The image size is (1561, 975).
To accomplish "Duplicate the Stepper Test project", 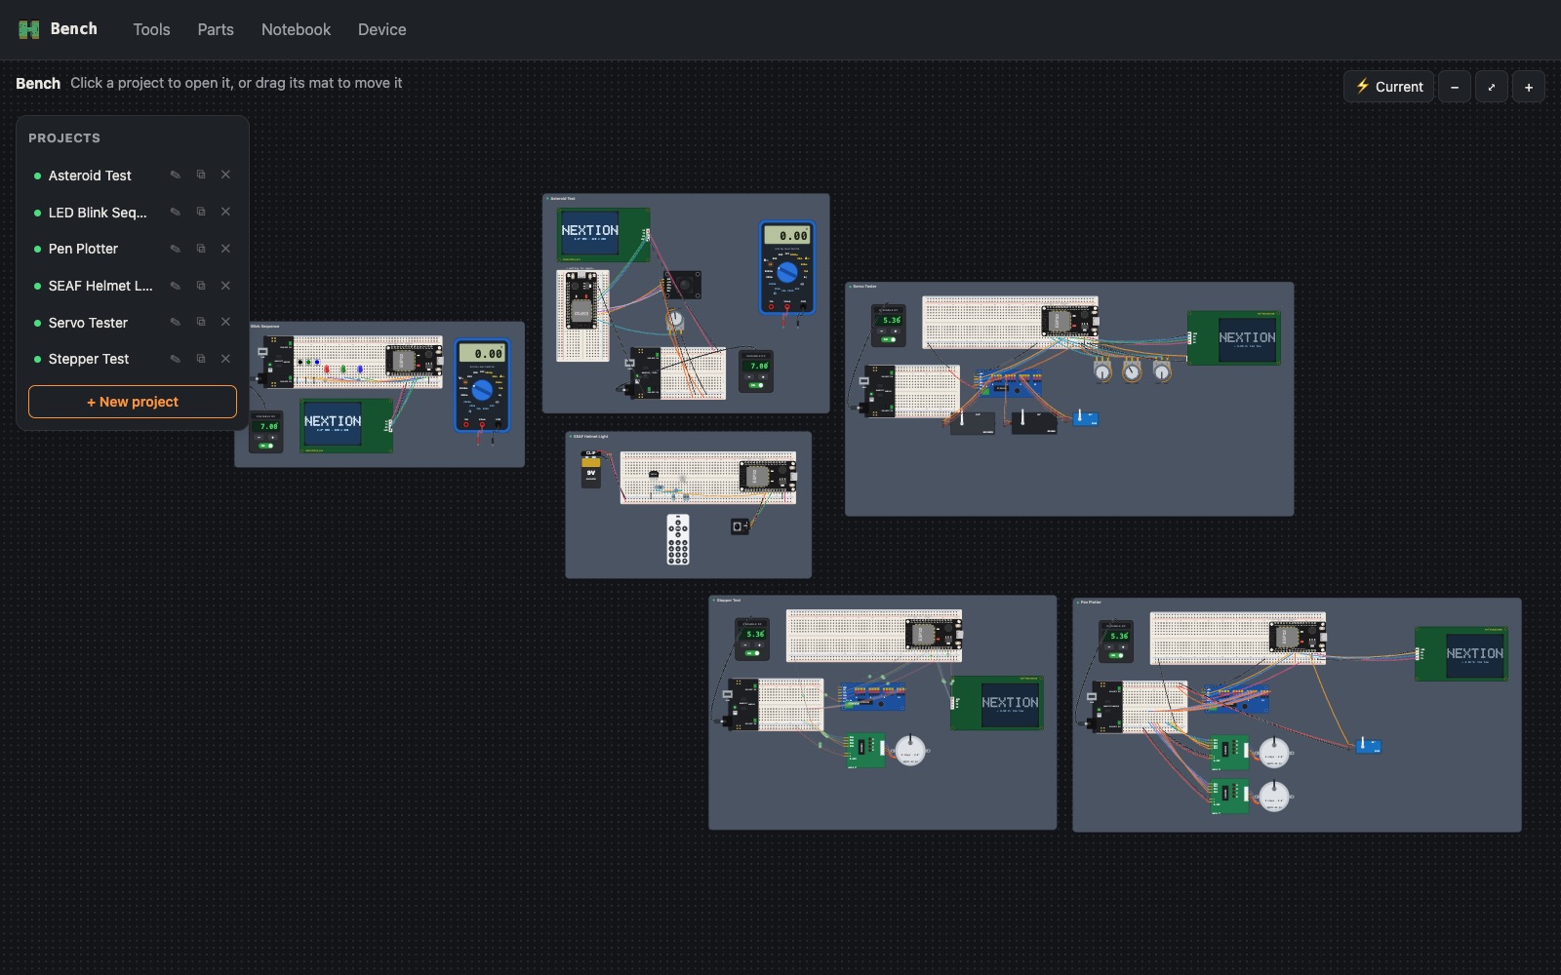I will click(201, 359).
